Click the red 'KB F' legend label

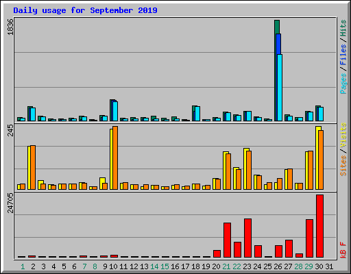(343, 250)
